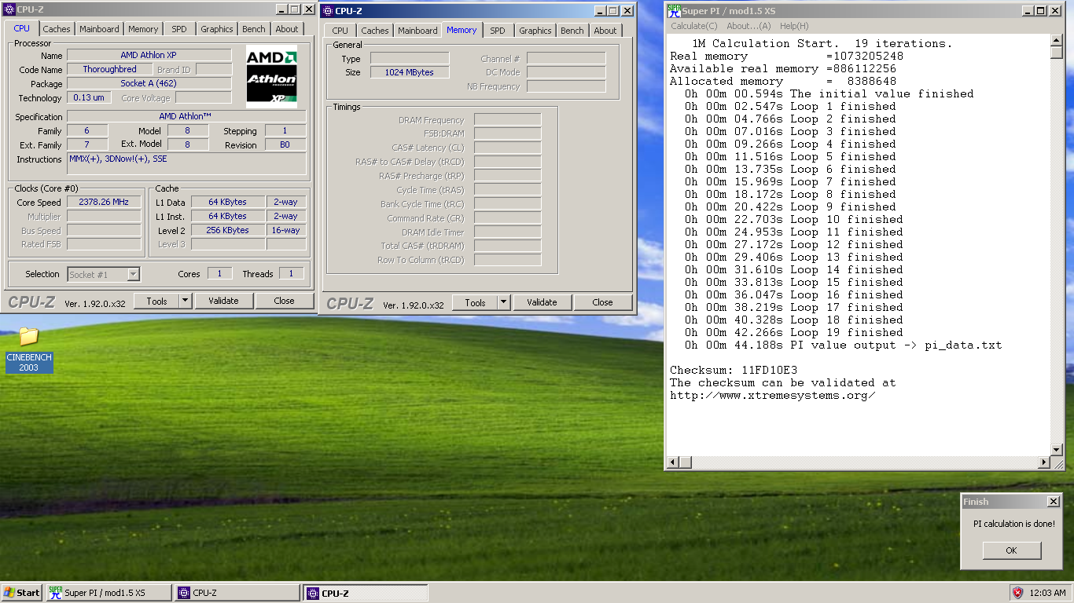Click the AMD Athlon XP logo image
This screenshot has width=1074, height=603.
coord(271,76)
